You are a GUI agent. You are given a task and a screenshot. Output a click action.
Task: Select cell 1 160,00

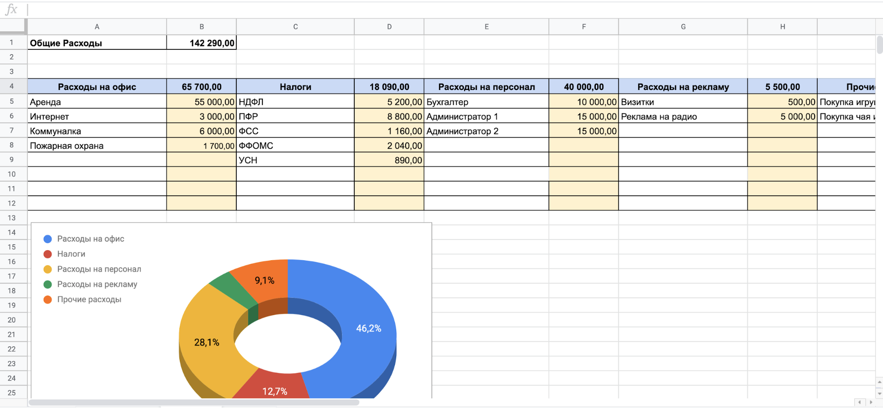389,131
